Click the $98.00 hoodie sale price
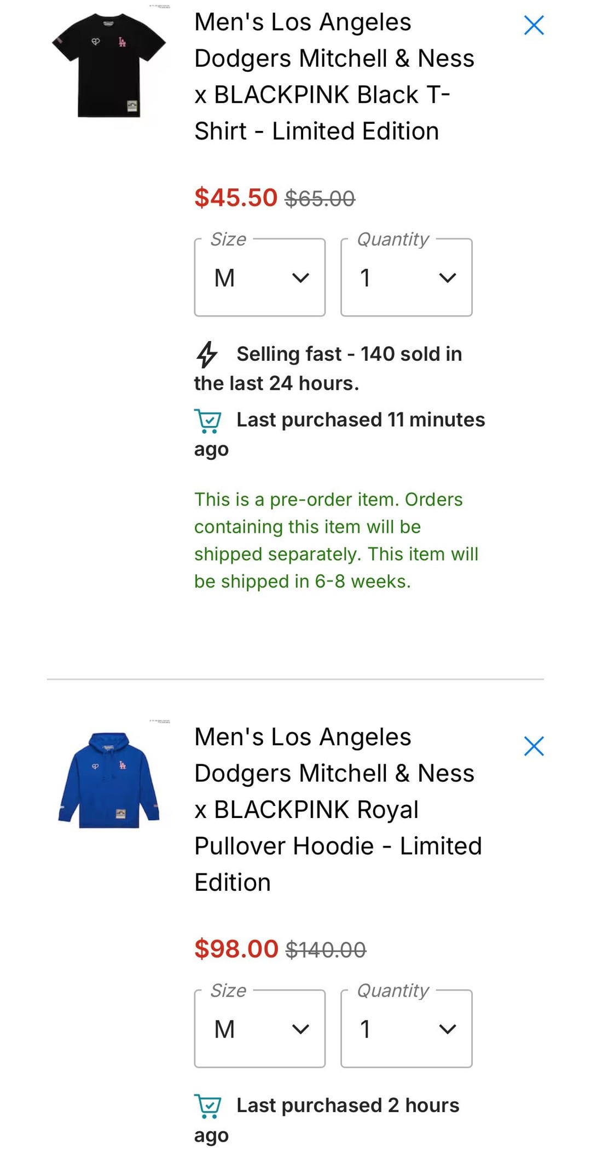Image resolution: width=591 pixels, height=1152 pixels. (236, 948)
